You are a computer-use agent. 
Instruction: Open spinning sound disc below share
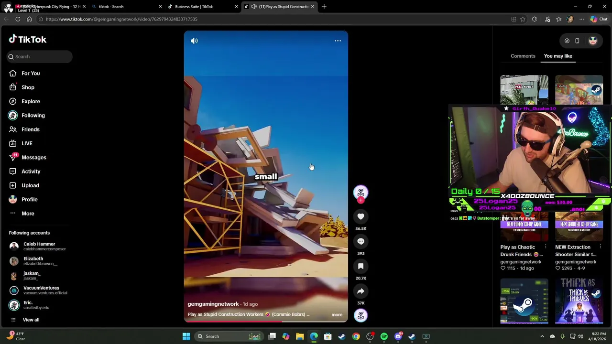[361, 315]
